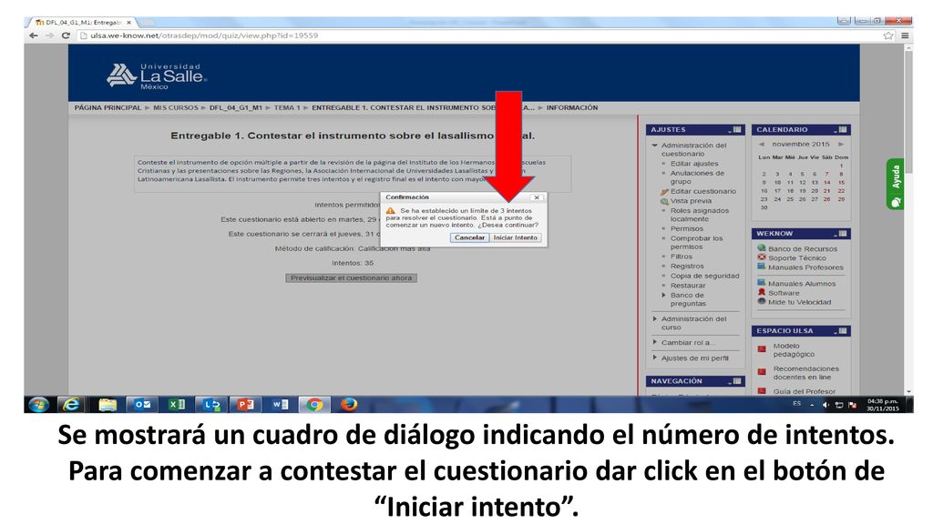Dock the ESPACIO ULSA block icon
The image size is (933, 524).
click(843, 331)
